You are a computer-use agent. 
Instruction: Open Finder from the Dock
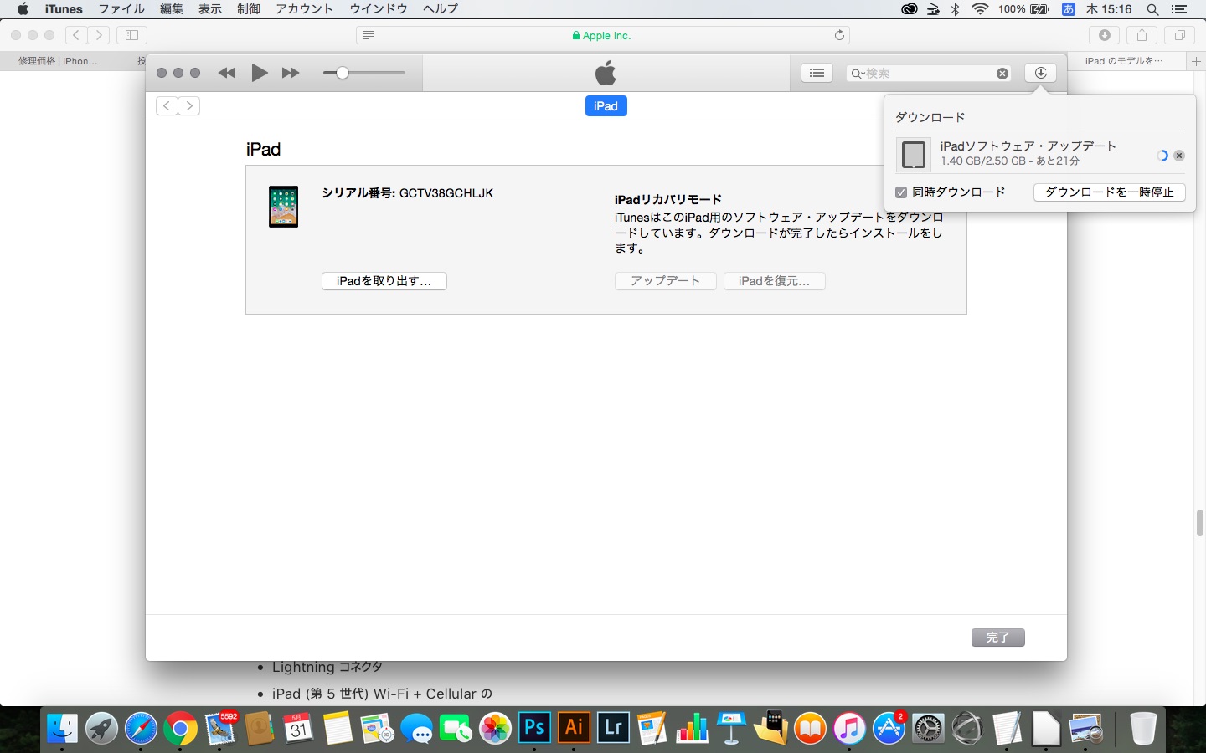62,728
